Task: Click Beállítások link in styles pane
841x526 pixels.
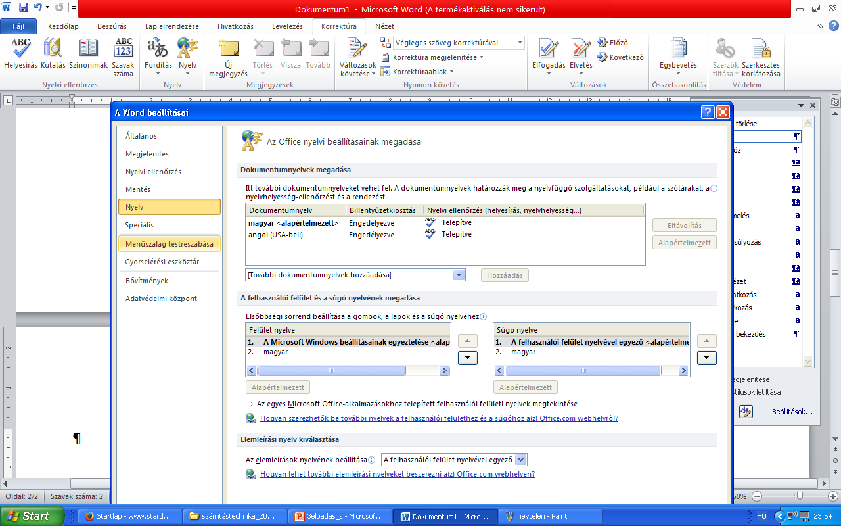Action: (x=792, y=412)
